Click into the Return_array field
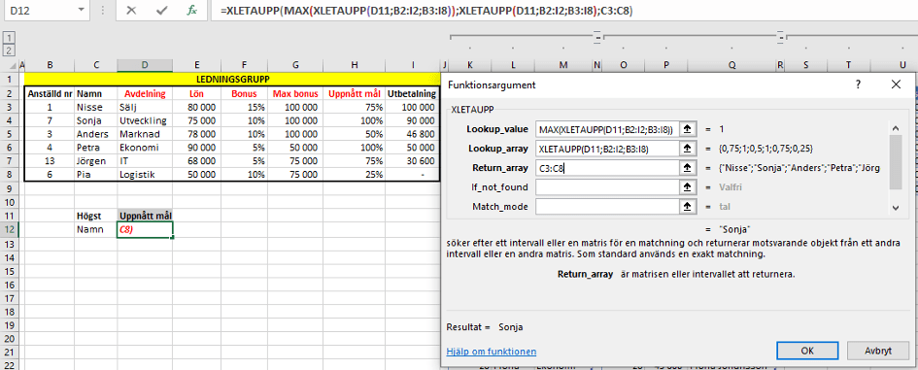918x370 pixels. [x=608, y=168]
